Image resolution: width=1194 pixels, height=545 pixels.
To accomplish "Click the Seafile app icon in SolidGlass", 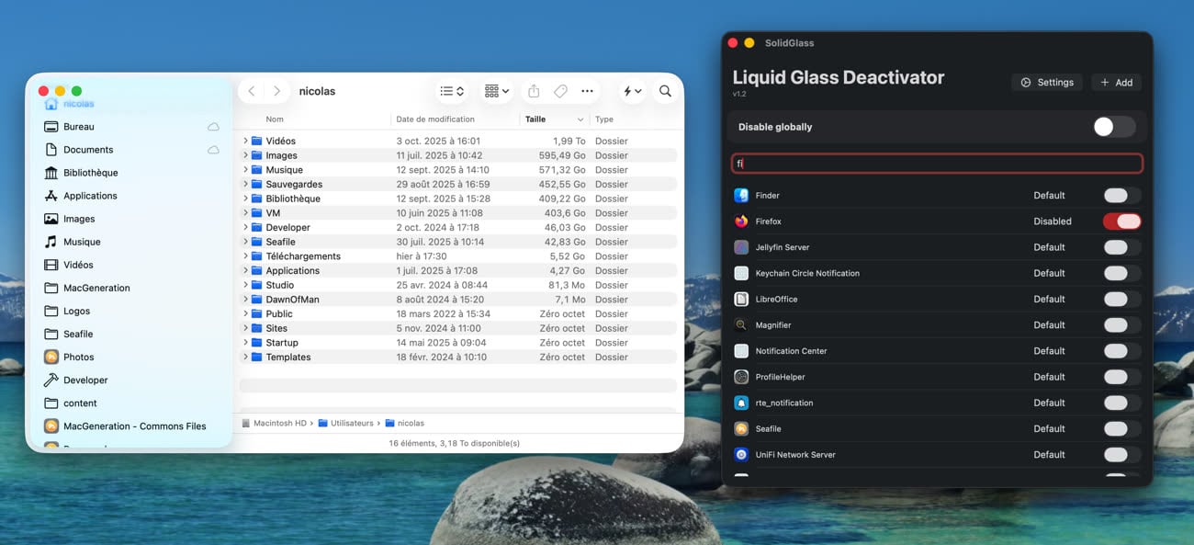I will click(741, 428).
